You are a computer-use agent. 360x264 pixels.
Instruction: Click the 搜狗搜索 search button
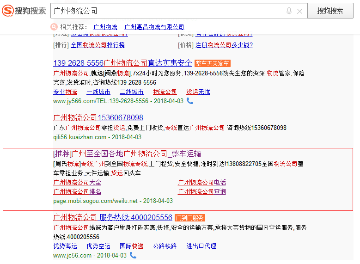tap(330, 11)
